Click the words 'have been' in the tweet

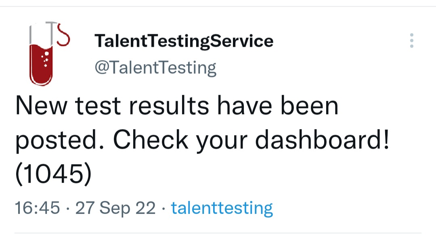tap(278, 106)
